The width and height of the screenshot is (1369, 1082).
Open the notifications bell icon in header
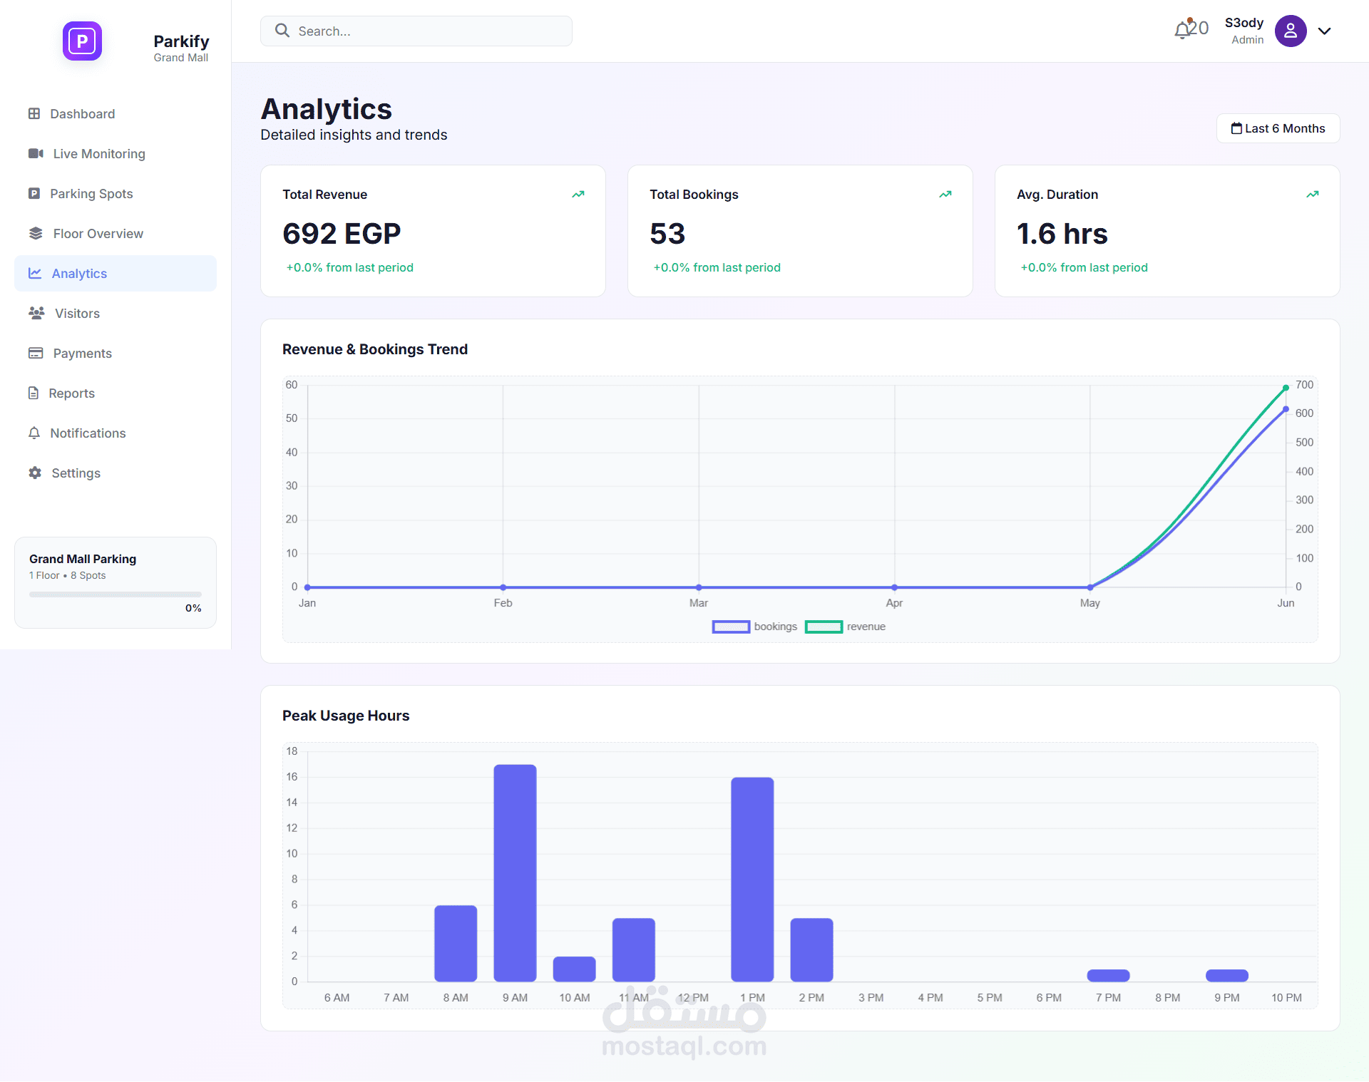pos(1183,29)
